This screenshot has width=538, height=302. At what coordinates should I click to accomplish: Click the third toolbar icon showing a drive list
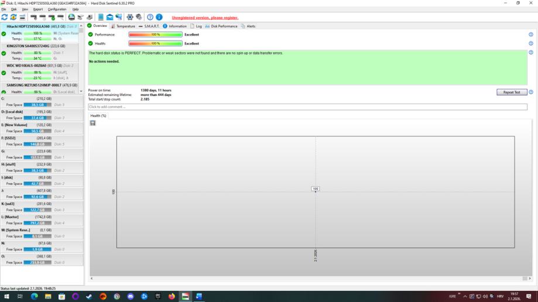tap(22, 17)
